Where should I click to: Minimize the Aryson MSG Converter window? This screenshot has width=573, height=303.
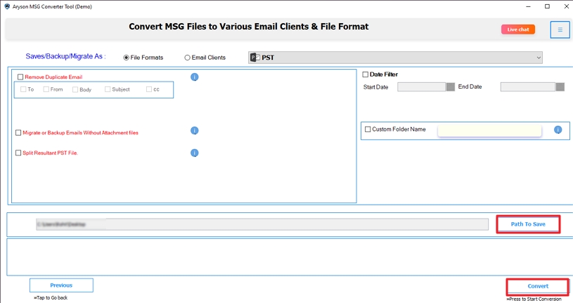tap(528, 6)
